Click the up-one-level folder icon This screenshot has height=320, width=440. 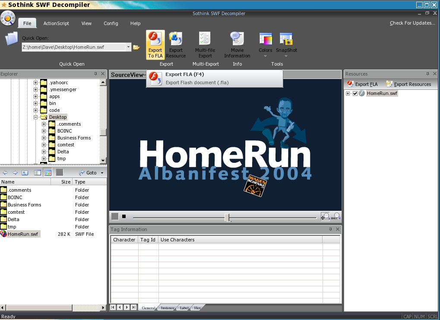tap(25, 173)
